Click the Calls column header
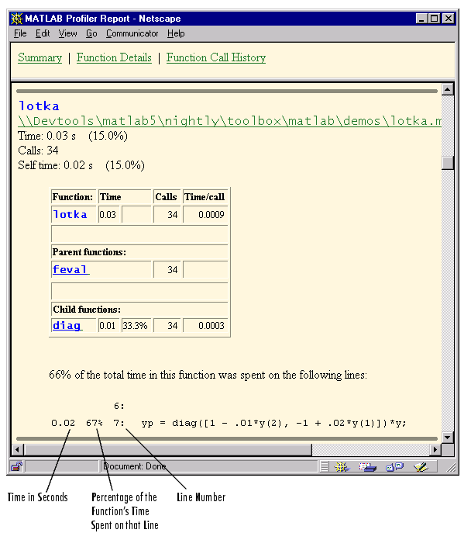This screenshot has width=471, height=540. pyautogui.click(x=167, y=197)
